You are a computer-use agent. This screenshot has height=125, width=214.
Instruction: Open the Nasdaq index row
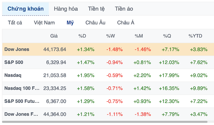(x=108, y=75)
